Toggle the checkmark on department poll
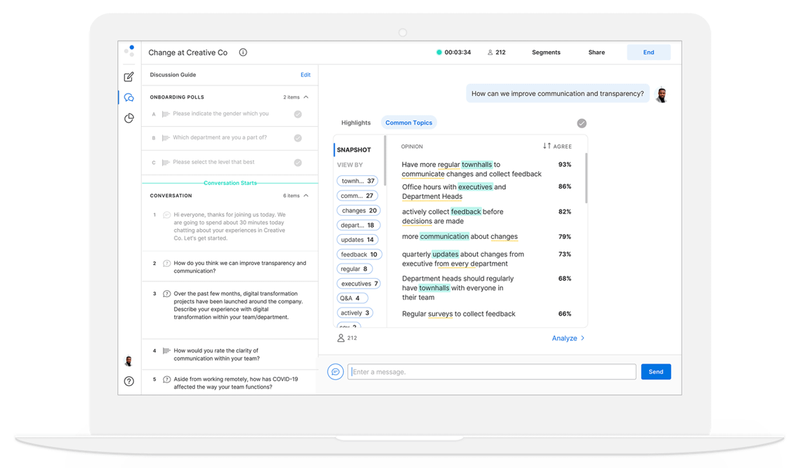Viewport: 800px width, 468px height. (x=298, y=138)
